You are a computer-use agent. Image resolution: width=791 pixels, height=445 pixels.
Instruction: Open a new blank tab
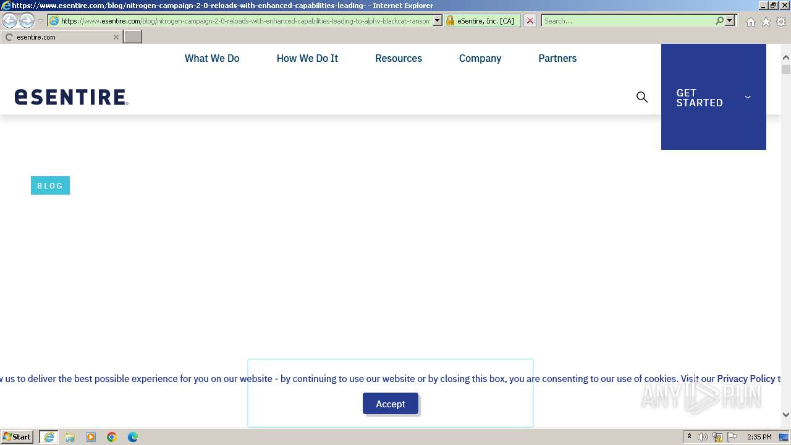pos(133,37)
